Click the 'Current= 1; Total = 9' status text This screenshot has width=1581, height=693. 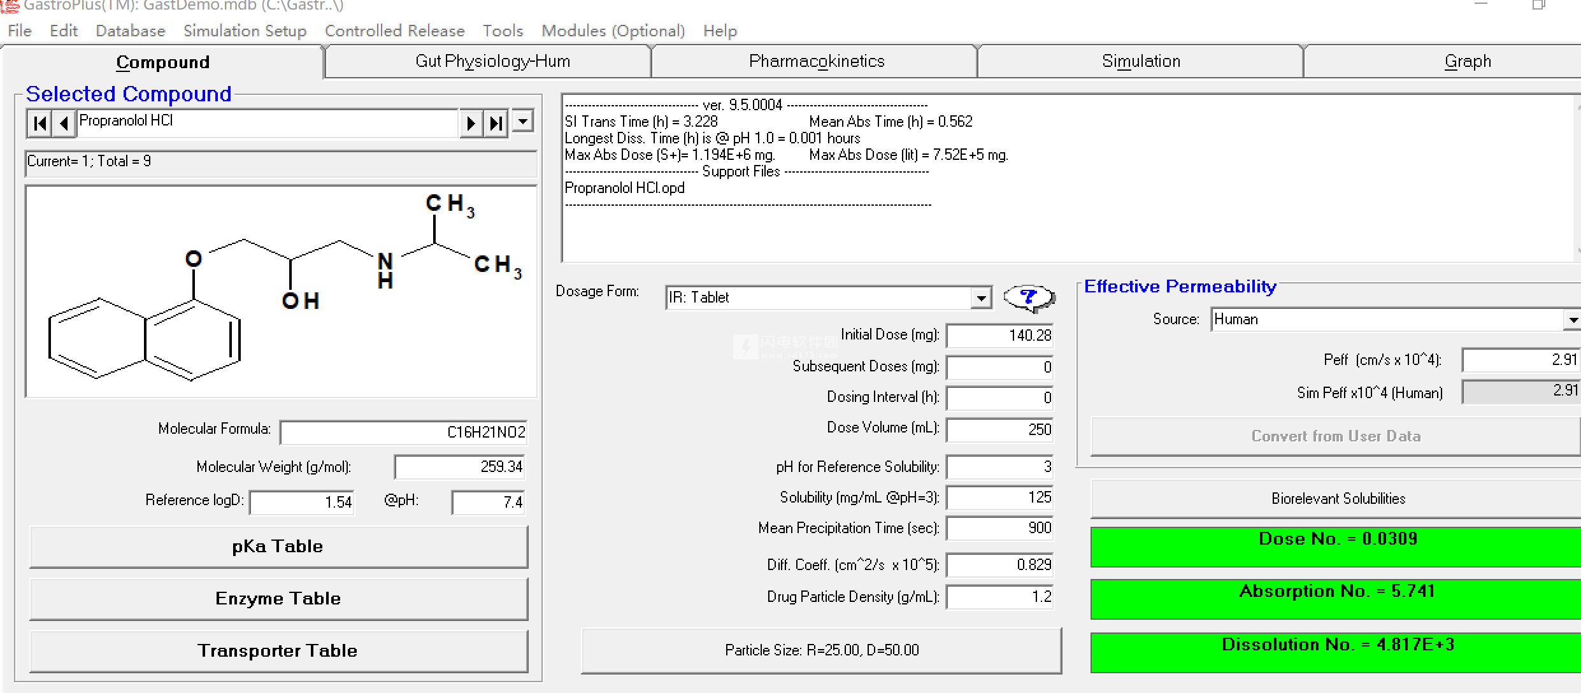click(89, 161)
